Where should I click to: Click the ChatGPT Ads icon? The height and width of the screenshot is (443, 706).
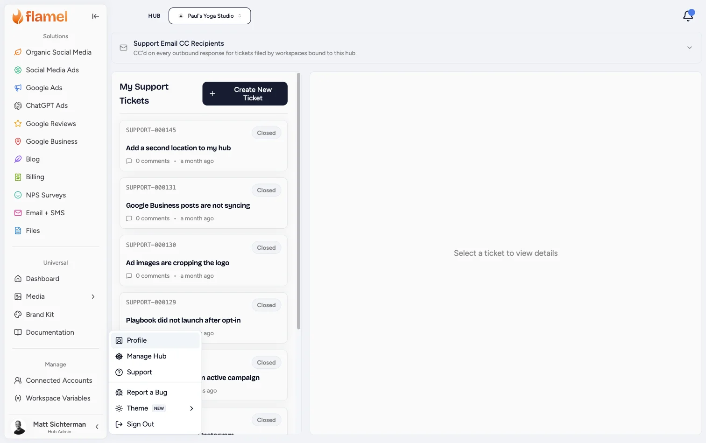(x=18, y=105)
